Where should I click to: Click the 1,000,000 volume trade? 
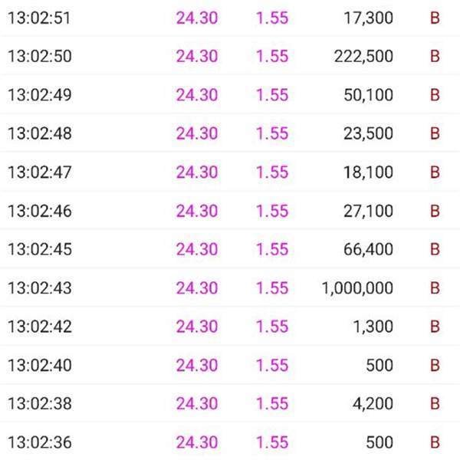357,288
